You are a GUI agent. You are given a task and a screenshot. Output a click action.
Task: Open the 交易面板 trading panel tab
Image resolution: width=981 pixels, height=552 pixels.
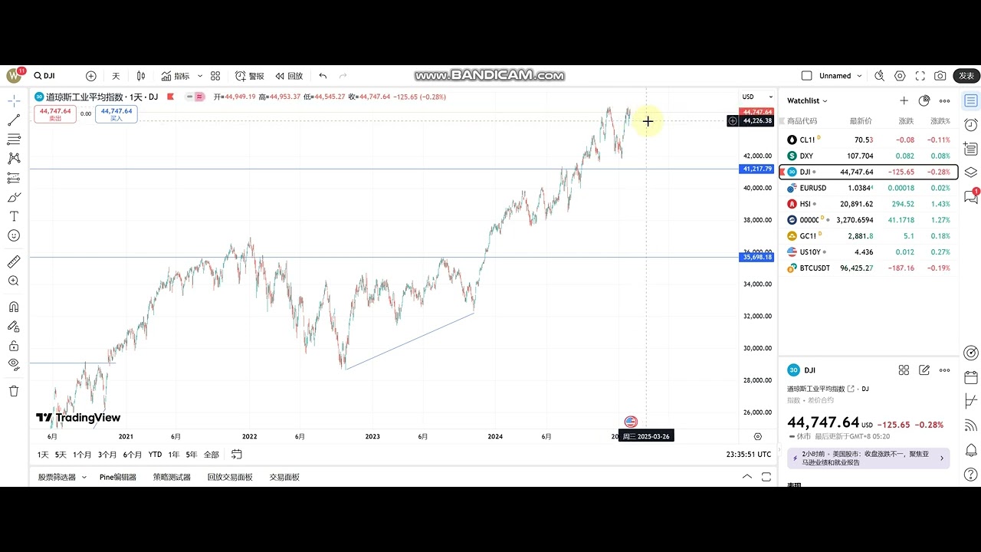tap(284, 477)
